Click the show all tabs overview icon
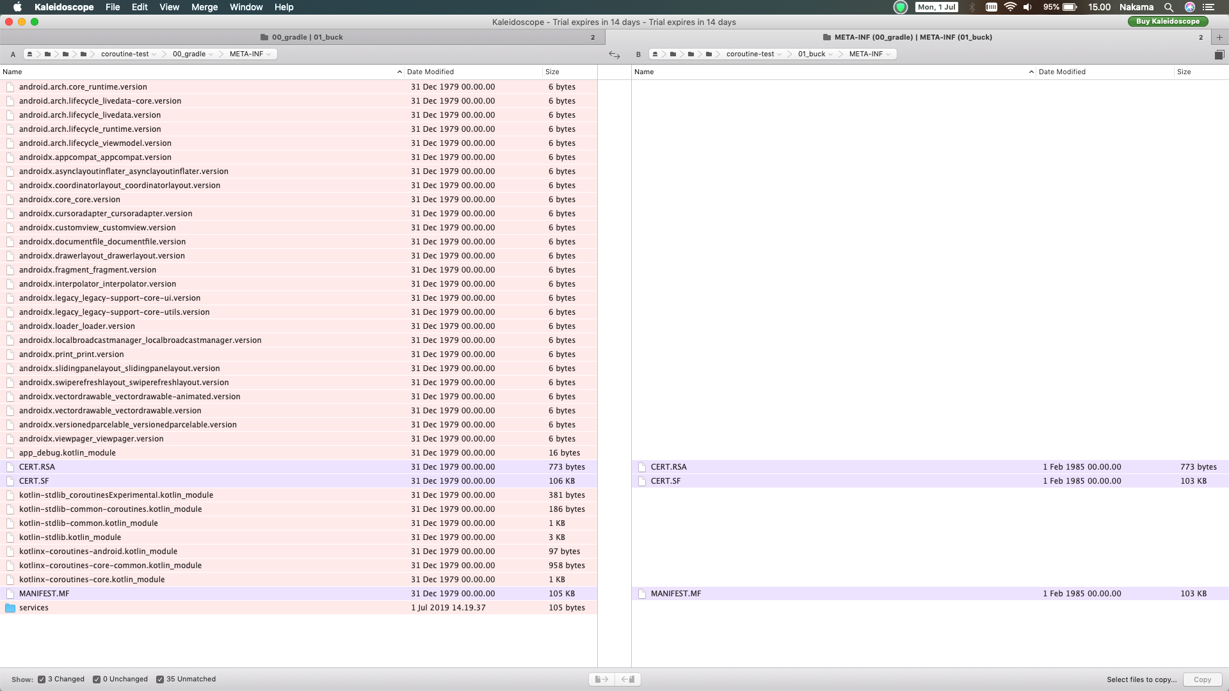This screenshot has height=691, width=1229. click(x=1219, y=54)
